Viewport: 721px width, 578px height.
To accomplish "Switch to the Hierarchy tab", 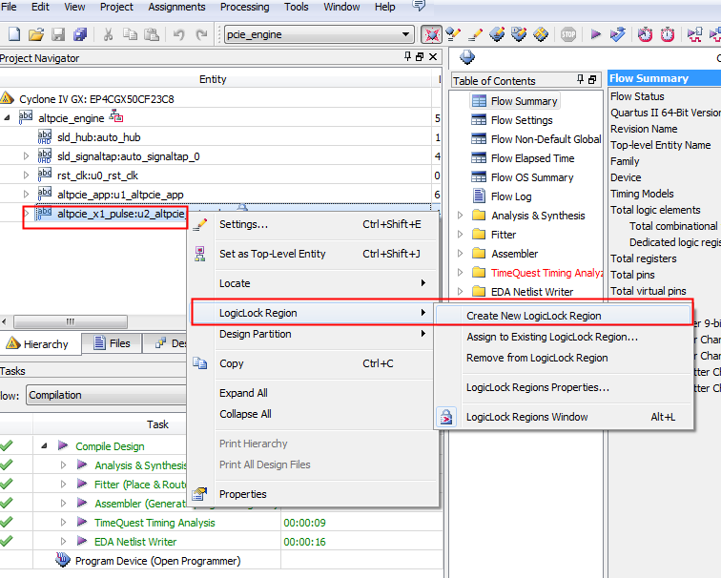I will tap(40, 344).
